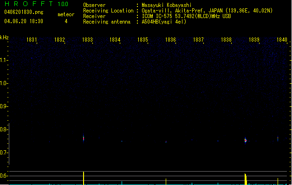Click the 1831 time axis label
Screen dimensions: 292x185
tap(32, 40)
